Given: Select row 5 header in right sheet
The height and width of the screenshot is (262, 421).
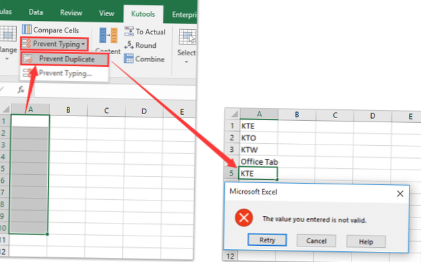Looking at the screenshot, I should (x=231, y=174).
